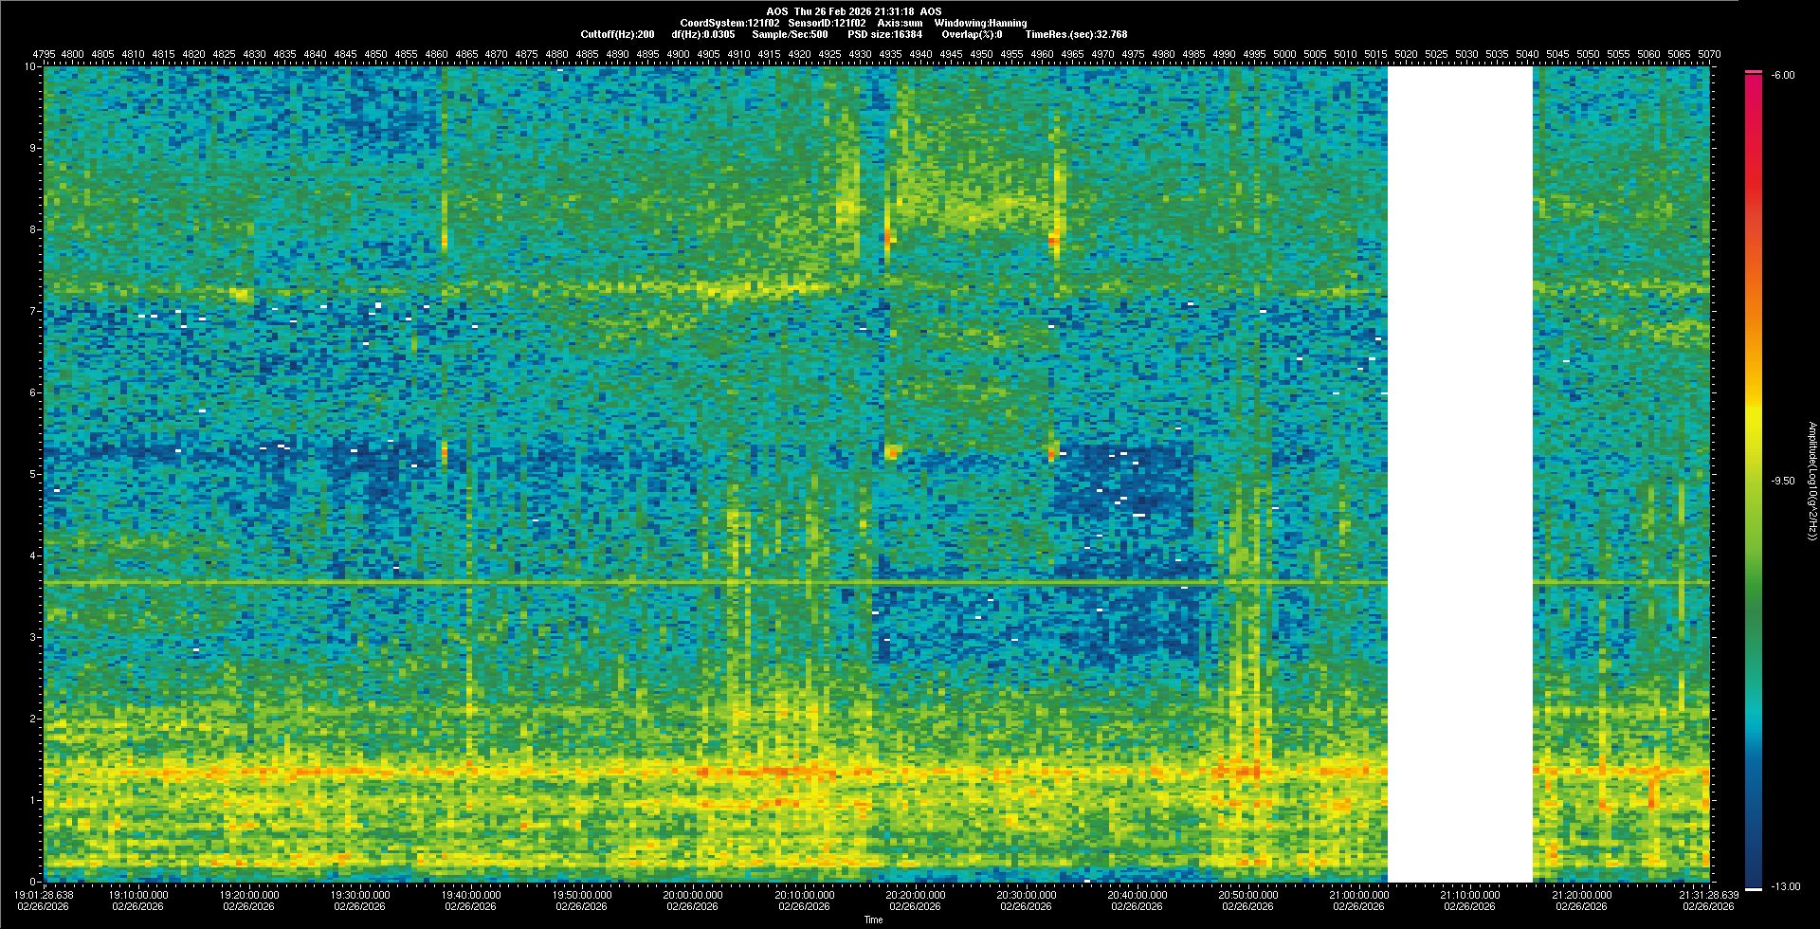Select the 5000 tick on the top axis
This screenshot has width=1820, height=929.
point(1284,54)
